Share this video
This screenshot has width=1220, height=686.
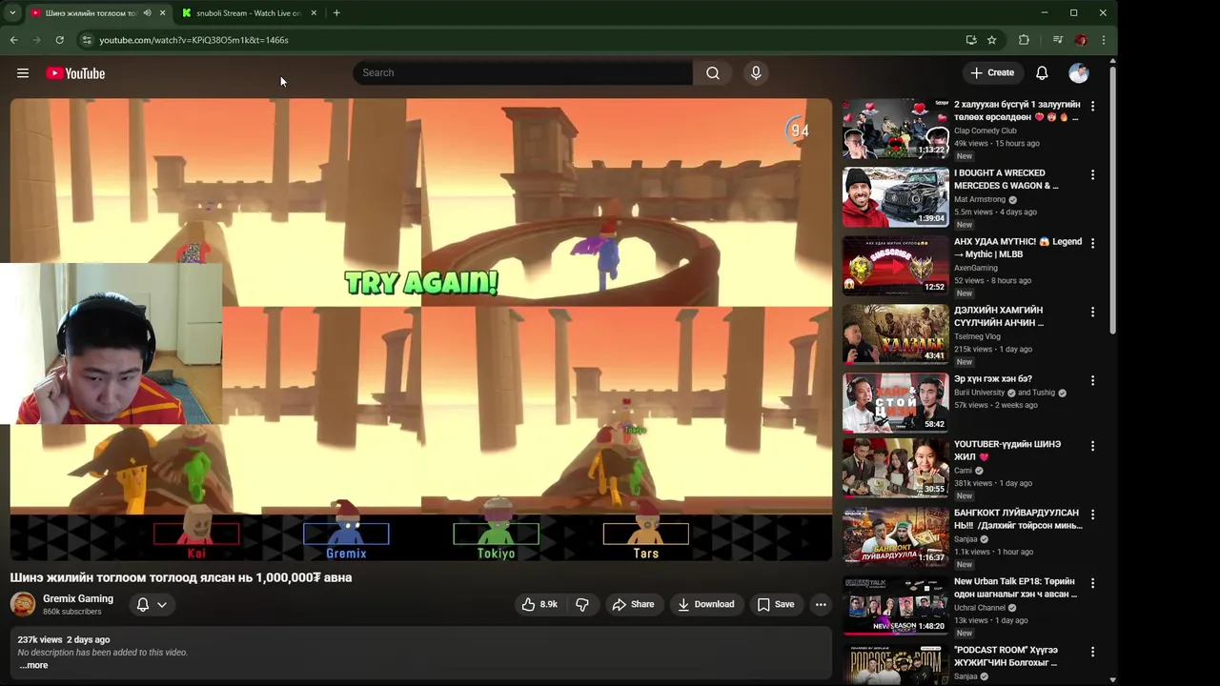pos(634,604)
